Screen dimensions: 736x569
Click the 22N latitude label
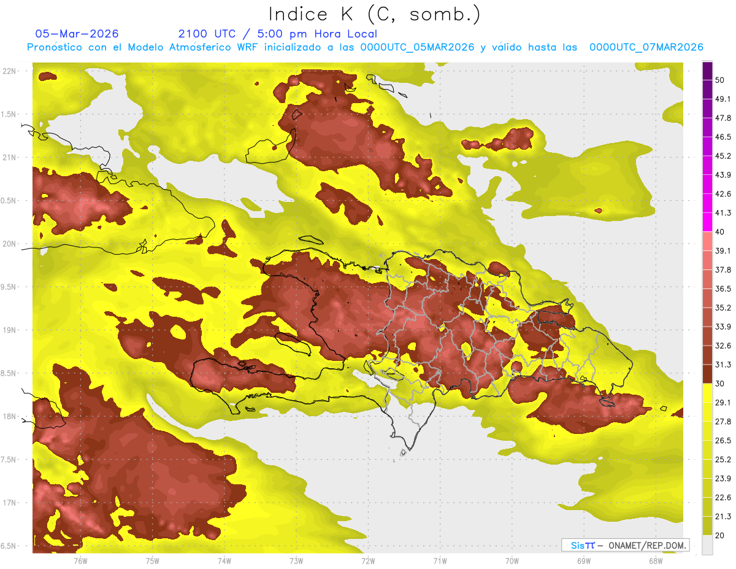point(10,71)
